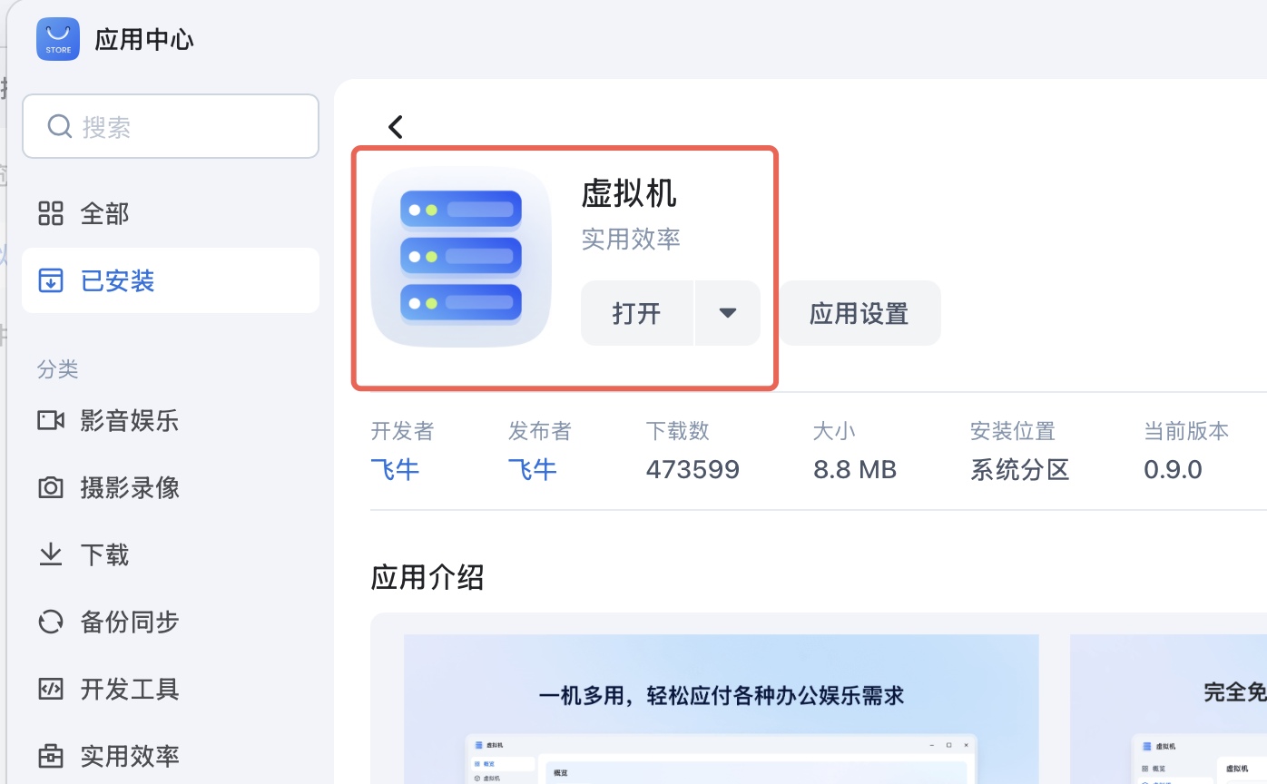Click the 分类 section label
1267x784 pixels.
tap(57, 368)
